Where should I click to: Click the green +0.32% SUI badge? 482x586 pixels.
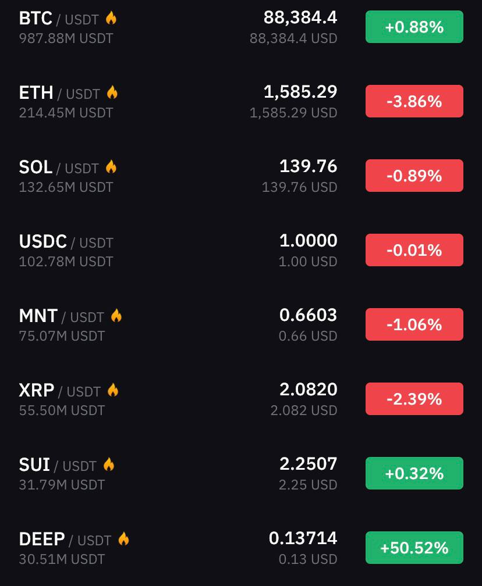pos(414,473)
